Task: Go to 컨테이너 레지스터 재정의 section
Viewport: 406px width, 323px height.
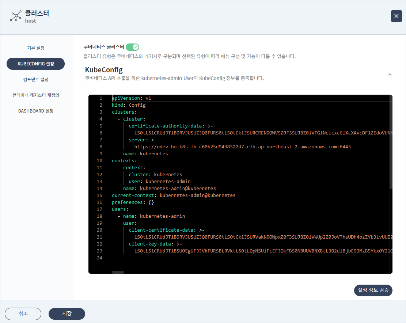Action: pos(36,95)
